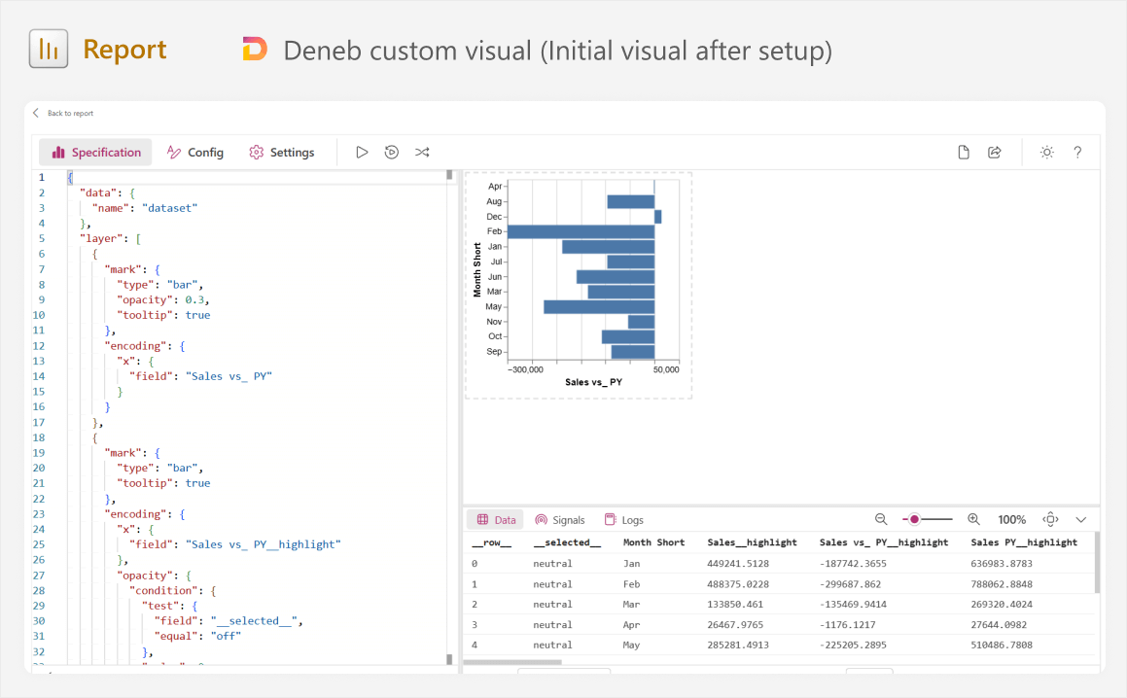The width and height of the screenshot is (1127, 698).
Task: Create new specification document icon
Action: point(964,153)
